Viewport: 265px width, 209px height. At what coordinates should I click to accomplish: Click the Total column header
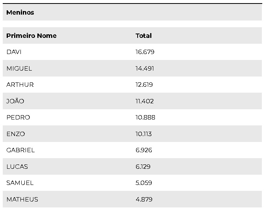pyautogui.click(x=144, y=35)
